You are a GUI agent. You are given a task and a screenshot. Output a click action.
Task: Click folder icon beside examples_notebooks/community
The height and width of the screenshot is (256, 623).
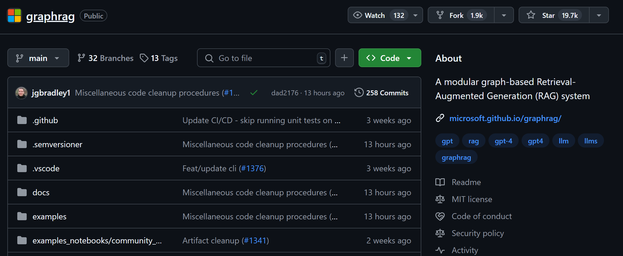[x=22, y=240]
